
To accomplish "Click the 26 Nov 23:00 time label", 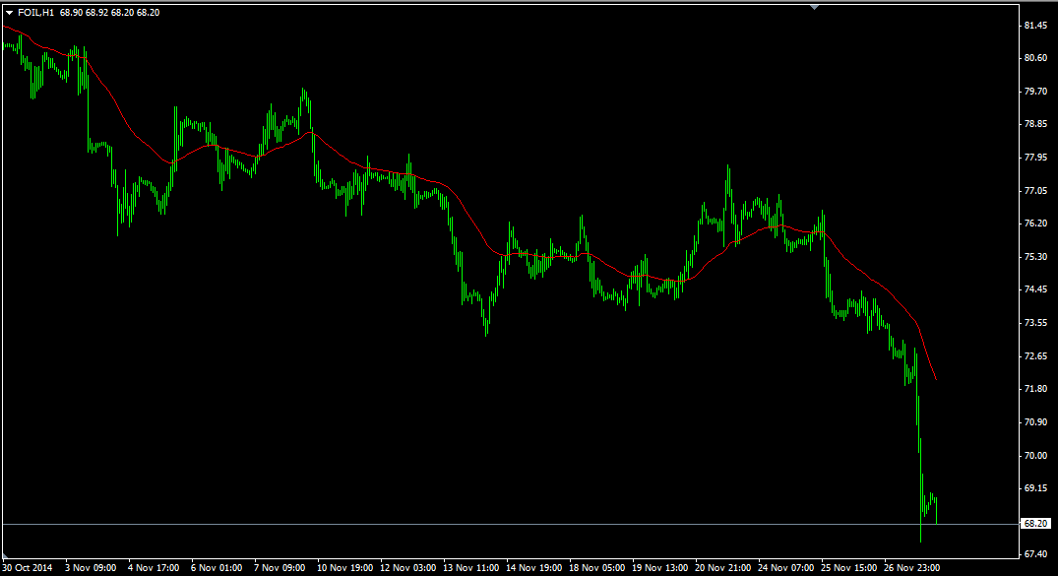I will (912, 568).
